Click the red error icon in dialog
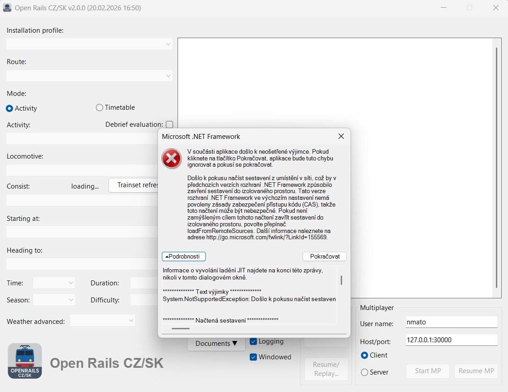The width and height of the screenshot is (508, 392). [171, 159]
